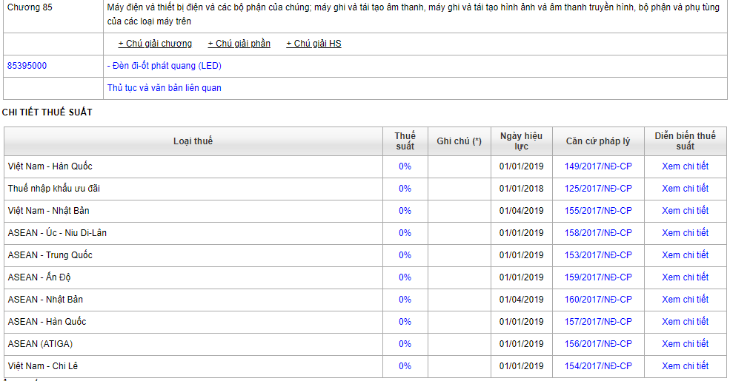Open decree 158/2017/NĐ-CP
730x381 pixels.
(598, 233)
